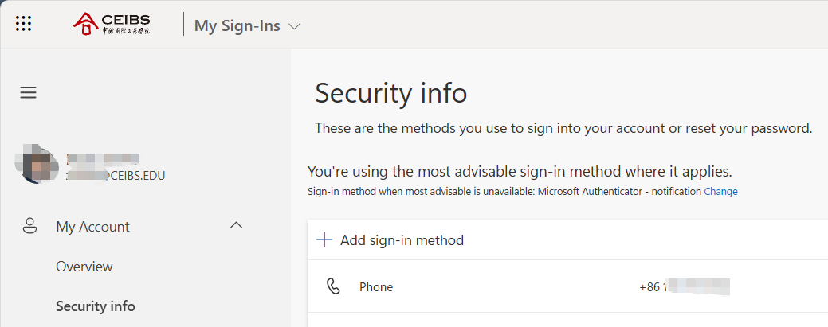Click the CEIBS logo
Screen dimensions: 828x327
coord(112,24)
